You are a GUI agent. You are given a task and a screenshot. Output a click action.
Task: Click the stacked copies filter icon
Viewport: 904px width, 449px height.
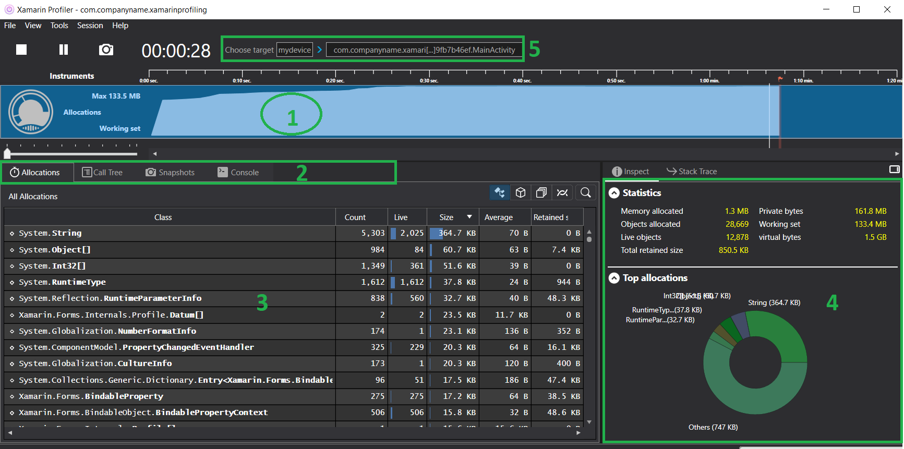coord(541,192)
